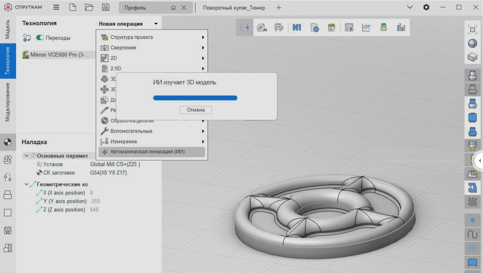
Task: Open the Новая операция dropdown
Action: click(x=128, y=24)
